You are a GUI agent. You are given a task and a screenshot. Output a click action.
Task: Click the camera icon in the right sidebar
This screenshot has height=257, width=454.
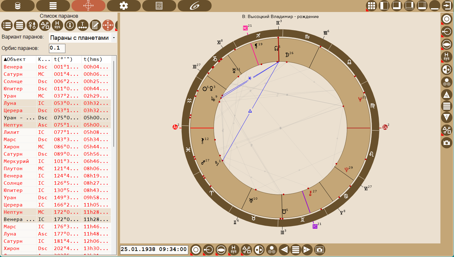(446, 143)
